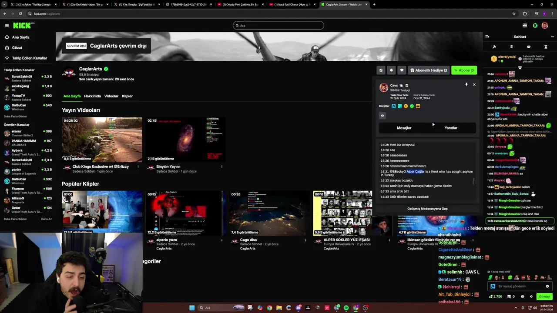Screen dimensions: 557x313
Task: Open options menu for Club Kingo Exclusive video
Action: pos(138,166)
